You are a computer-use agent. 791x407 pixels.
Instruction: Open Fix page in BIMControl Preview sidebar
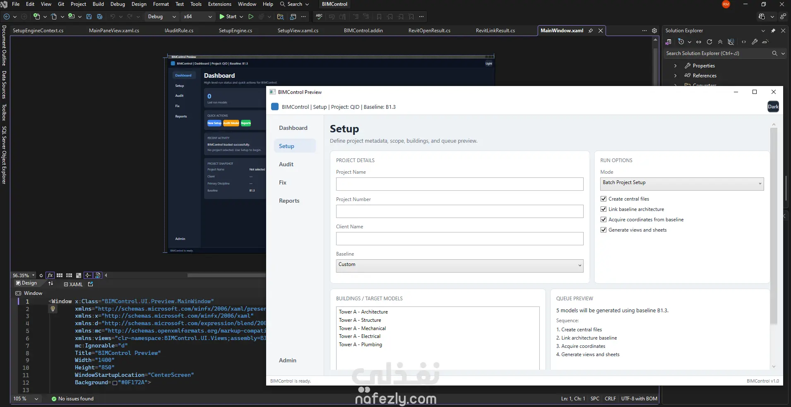click(x=283, y=182)
